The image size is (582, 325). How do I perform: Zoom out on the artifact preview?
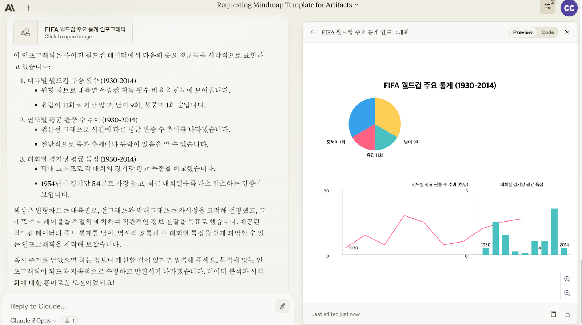(x=567, y=293)
